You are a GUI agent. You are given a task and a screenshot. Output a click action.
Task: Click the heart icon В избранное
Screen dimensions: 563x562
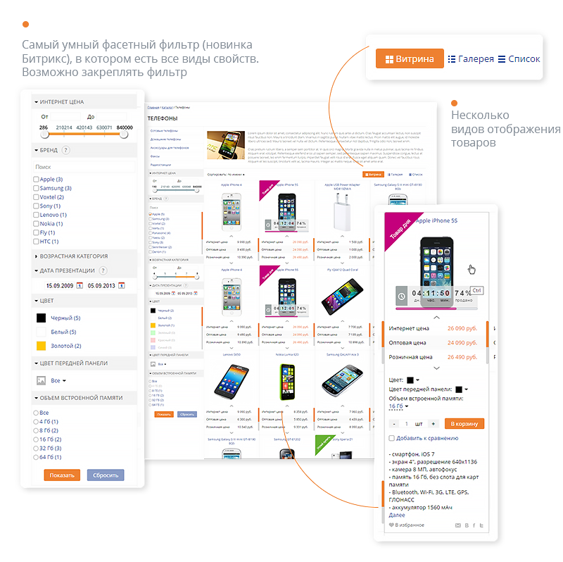click(x=391, y=525)
